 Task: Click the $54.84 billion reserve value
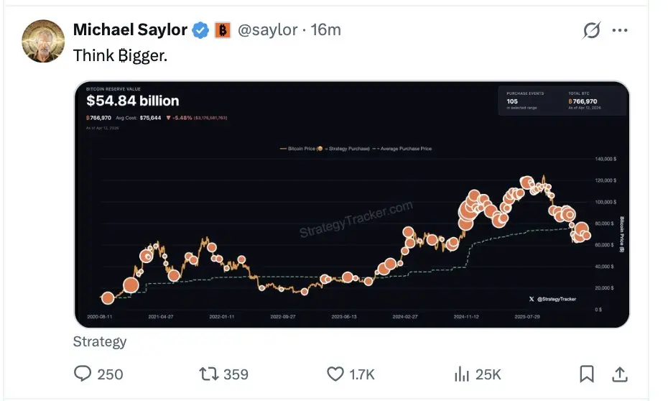click(x=133, y=101)
